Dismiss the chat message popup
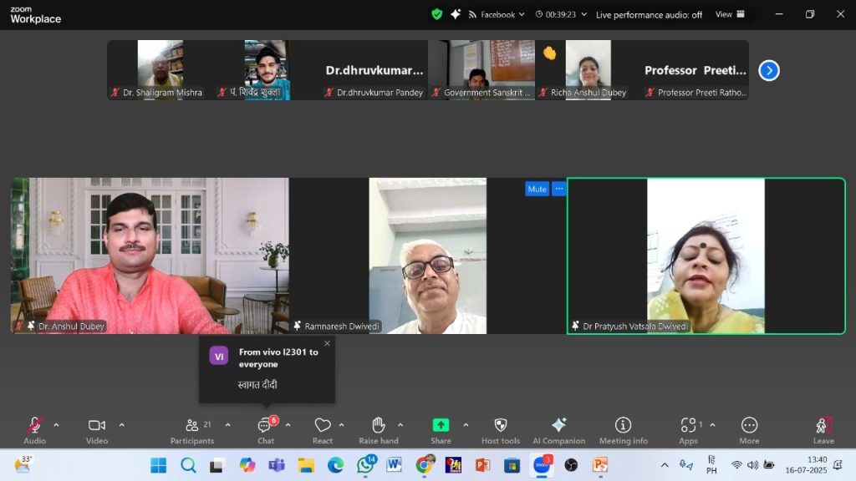 click(x=327, y=343)
